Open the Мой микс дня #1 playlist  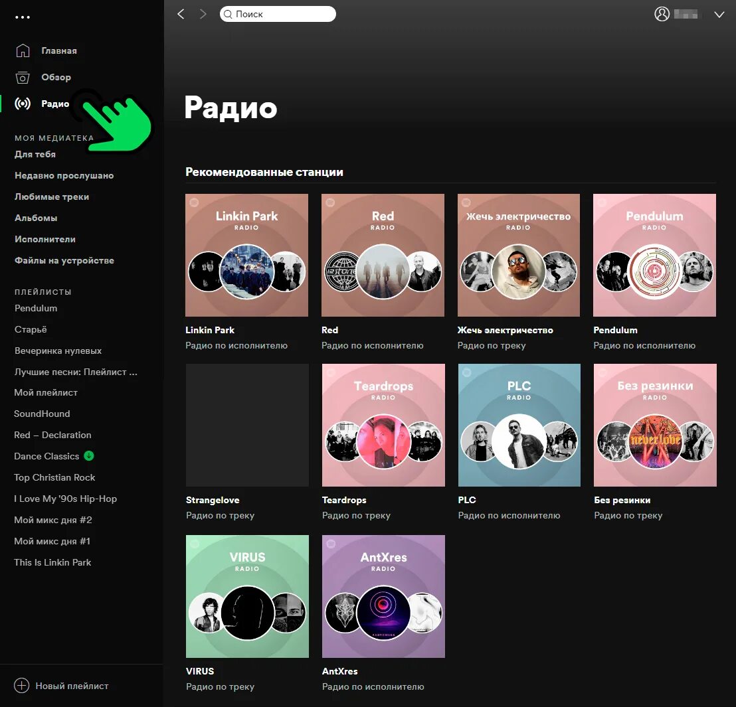(52, 541)
